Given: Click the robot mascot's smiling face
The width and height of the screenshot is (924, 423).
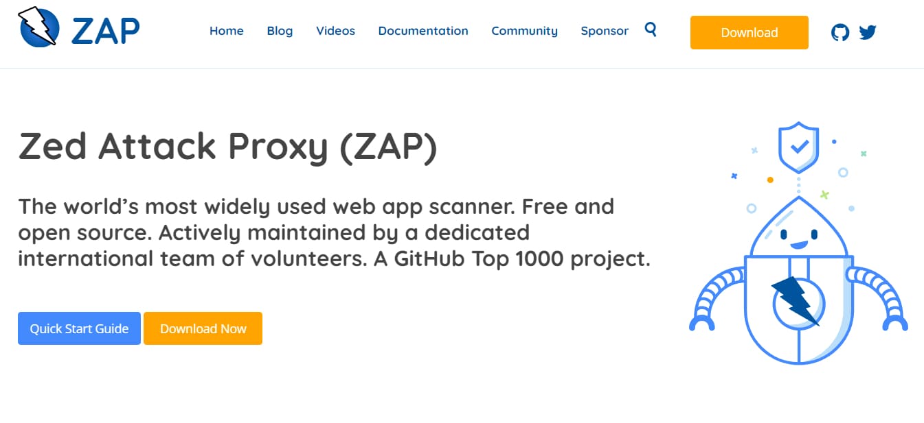Looking at the screenshot, I should (x=798, y=237).
